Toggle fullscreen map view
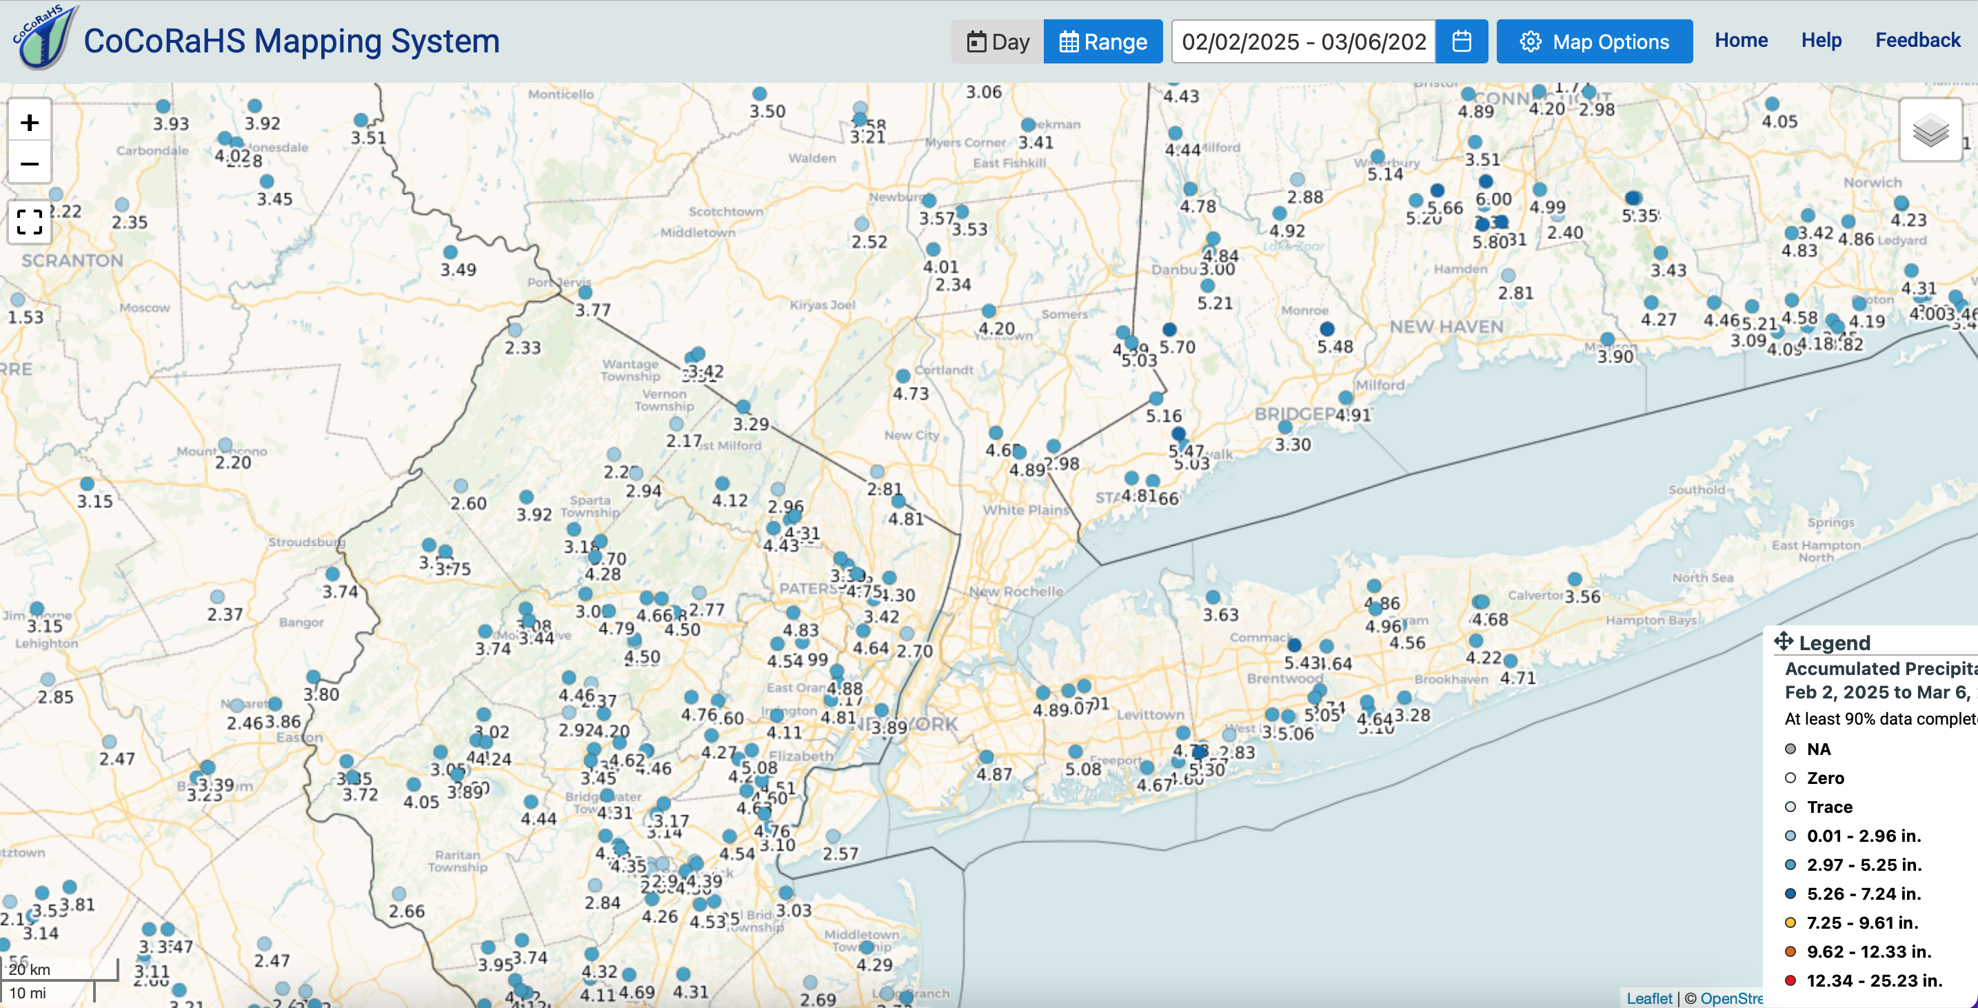 click(30, 222)
